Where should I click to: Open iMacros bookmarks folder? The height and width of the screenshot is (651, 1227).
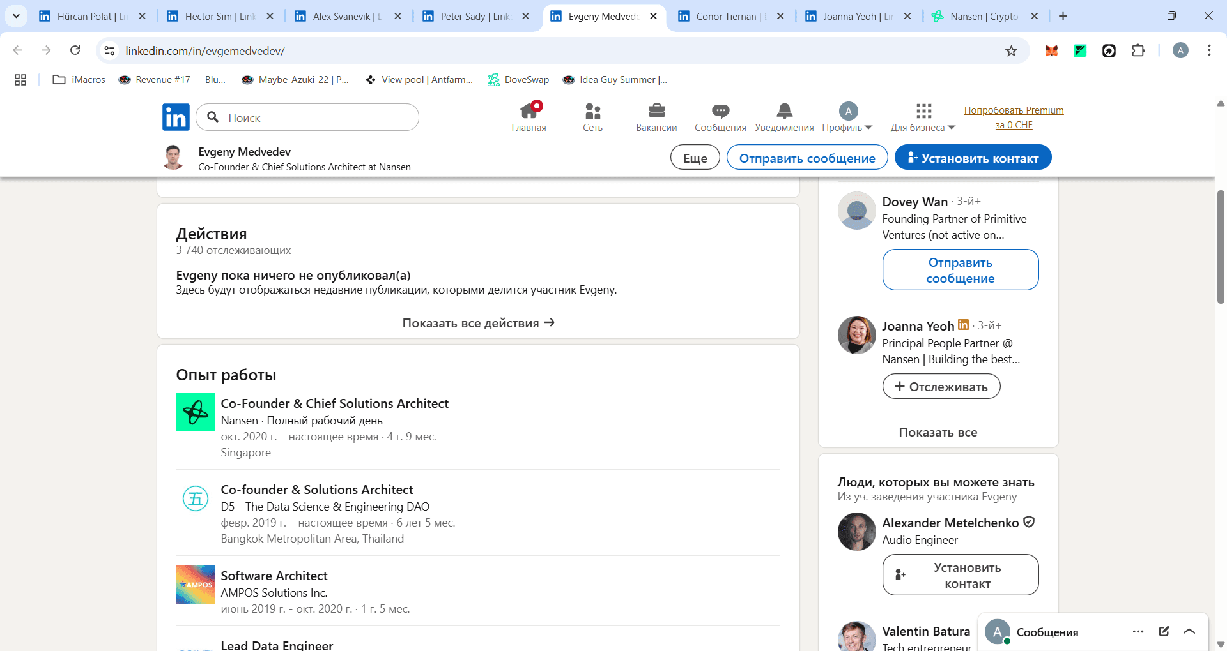pyautogui.click(x=79, y=80)
